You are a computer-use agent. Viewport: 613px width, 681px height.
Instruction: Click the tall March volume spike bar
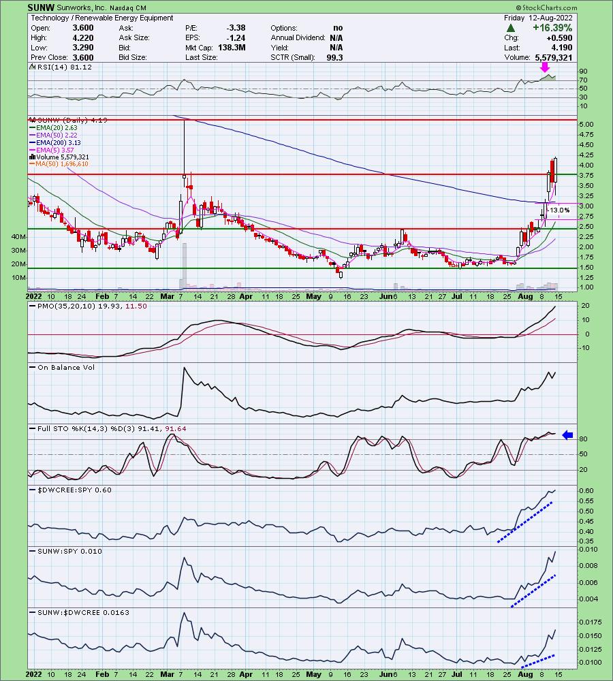click(185, 267)
